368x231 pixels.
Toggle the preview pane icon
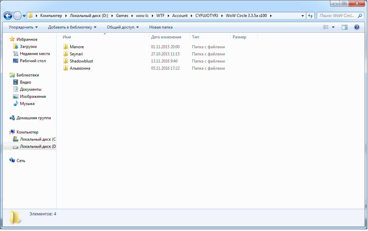tap(345, 27)
